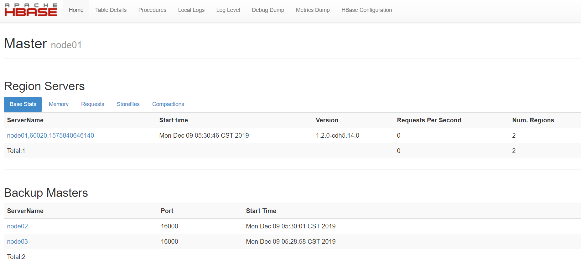Click version value 1.2.0-cdh5.14.0
Screen dimensions: 581x265
tap(337, 135)
